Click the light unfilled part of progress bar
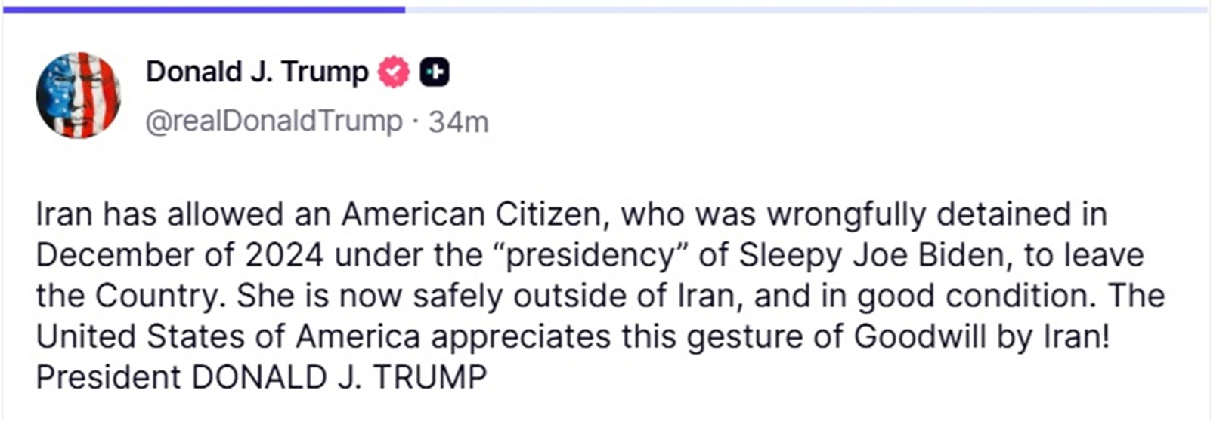 tap(806, 10)
